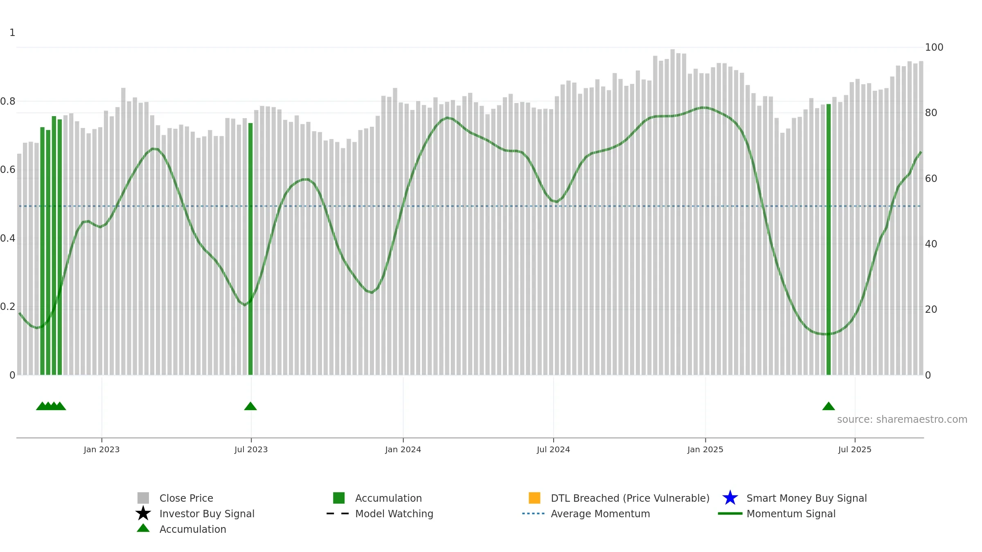982x552 pixels.
Task: Click the gray Close Price legend swatch
Action: click(x=143, y=498)
